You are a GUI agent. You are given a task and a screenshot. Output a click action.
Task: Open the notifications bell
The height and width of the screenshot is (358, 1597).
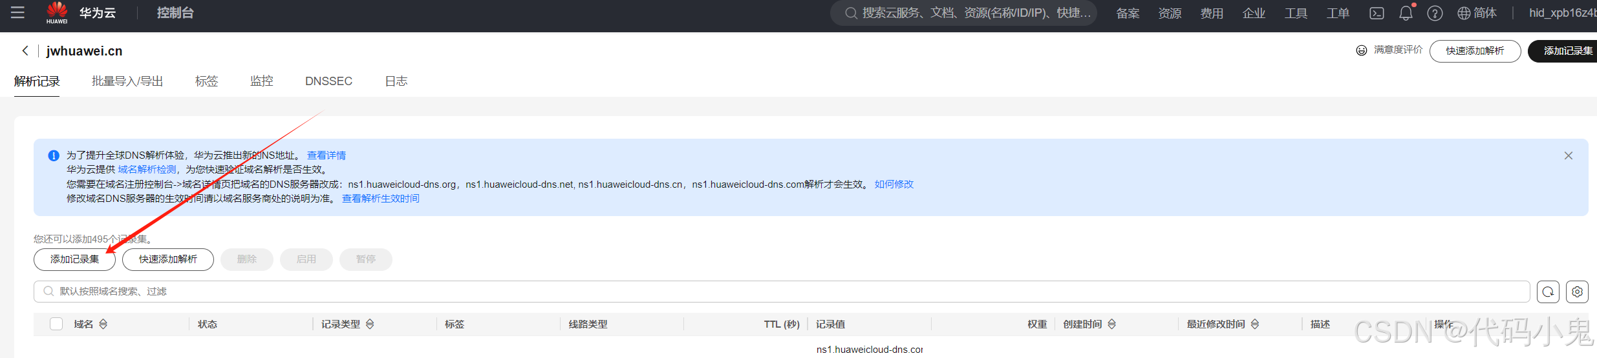pos(1406,13)
